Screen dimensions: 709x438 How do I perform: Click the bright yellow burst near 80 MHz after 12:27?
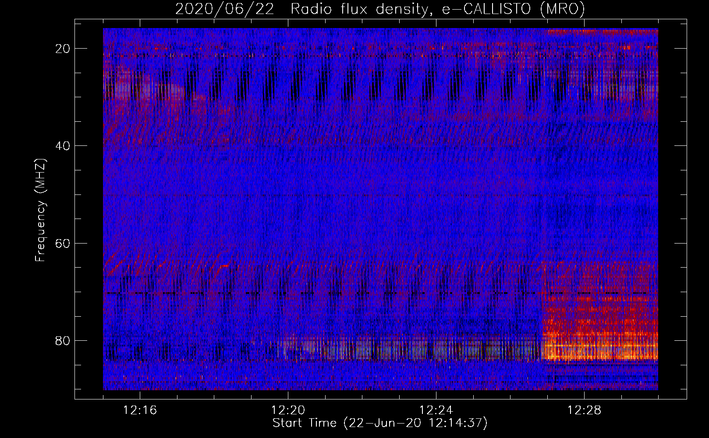pos(600,346)
